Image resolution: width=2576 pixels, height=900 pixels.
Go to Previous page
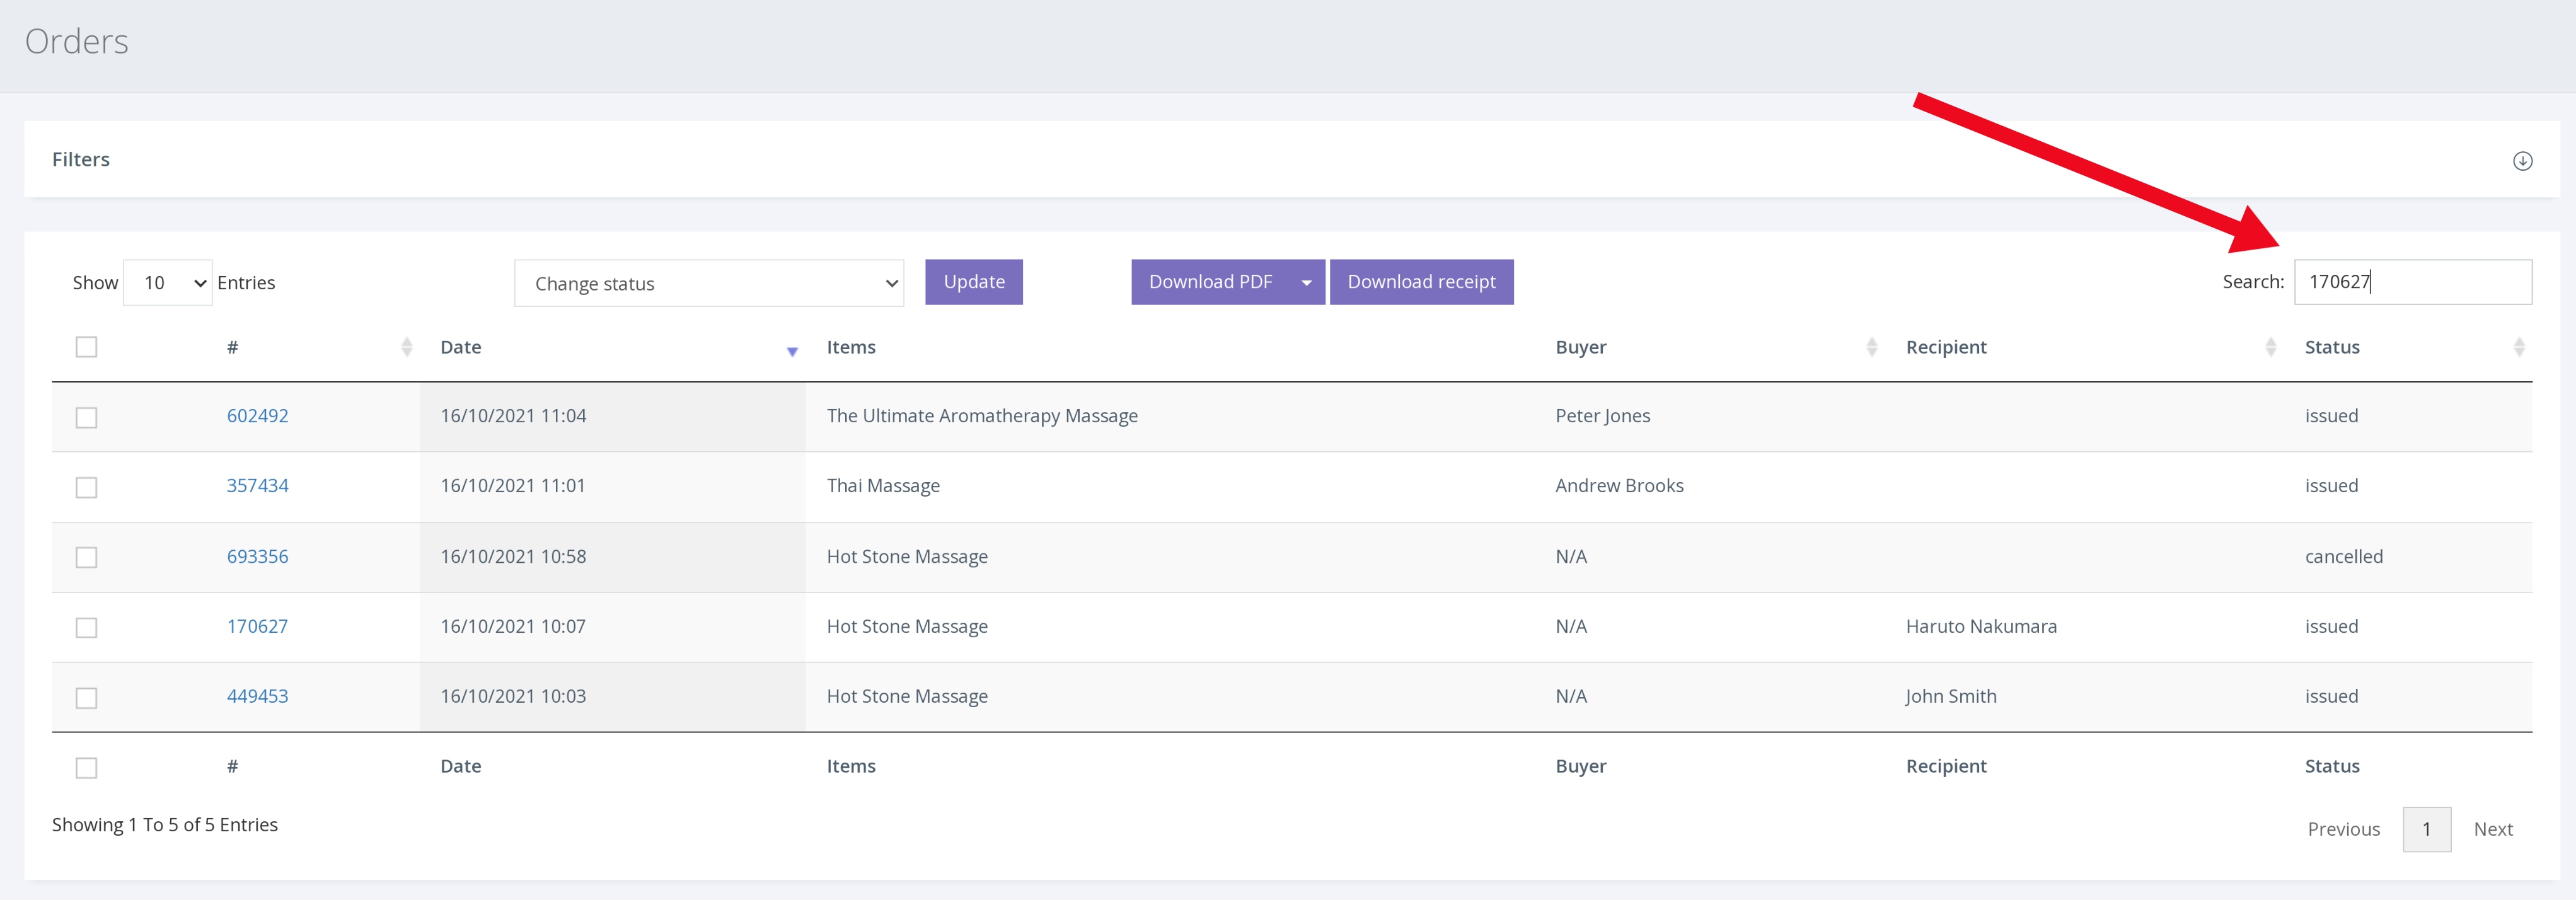pyautogui.click(x=2343, y=829)
